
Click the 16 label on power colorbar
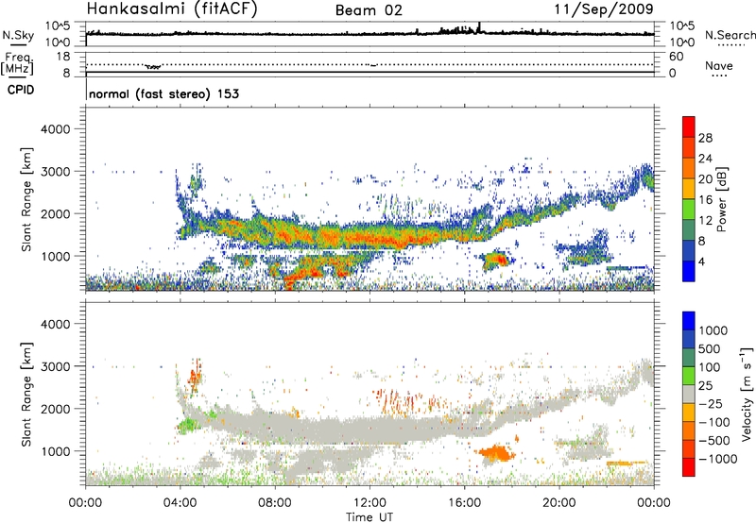click(x=705, y=200)
